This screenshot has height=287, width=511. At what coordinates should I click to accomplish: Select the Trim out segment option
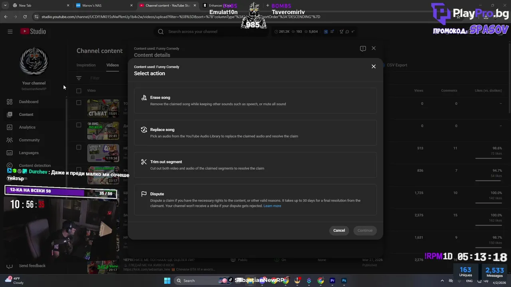255,165
